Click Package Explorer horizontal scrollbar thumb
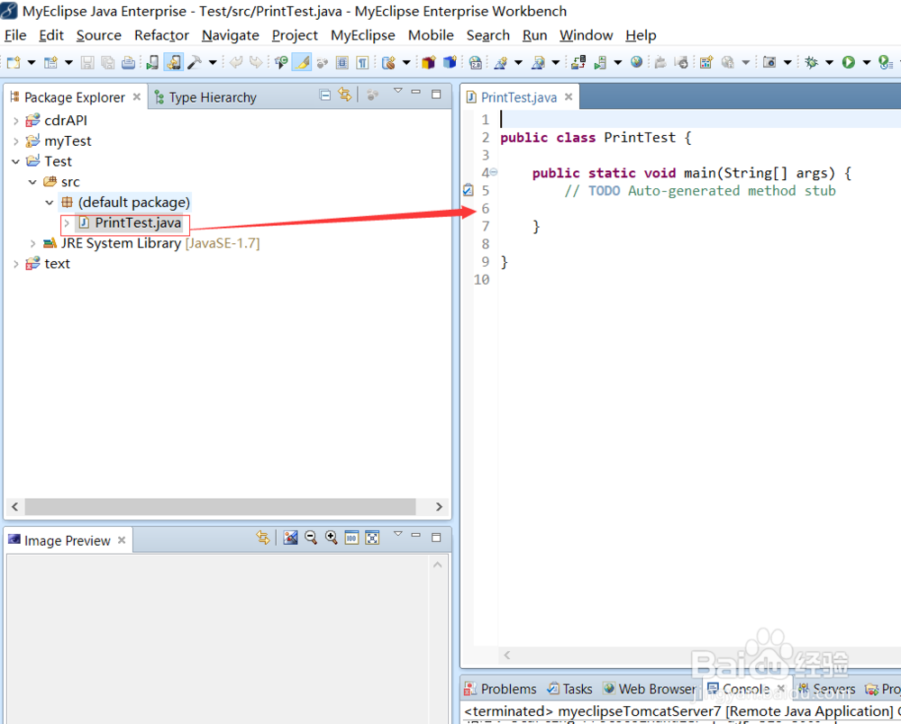 (x=220, y=507)
